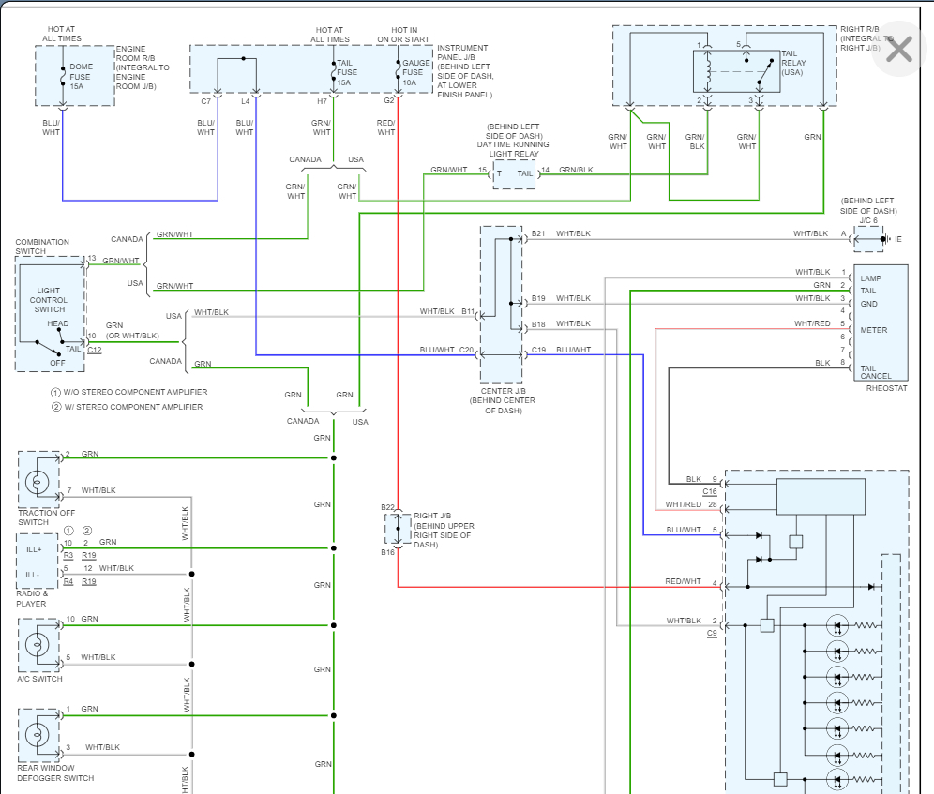Click the Center J/B junction block
This screenshot has height=794, width=934.
501,305
